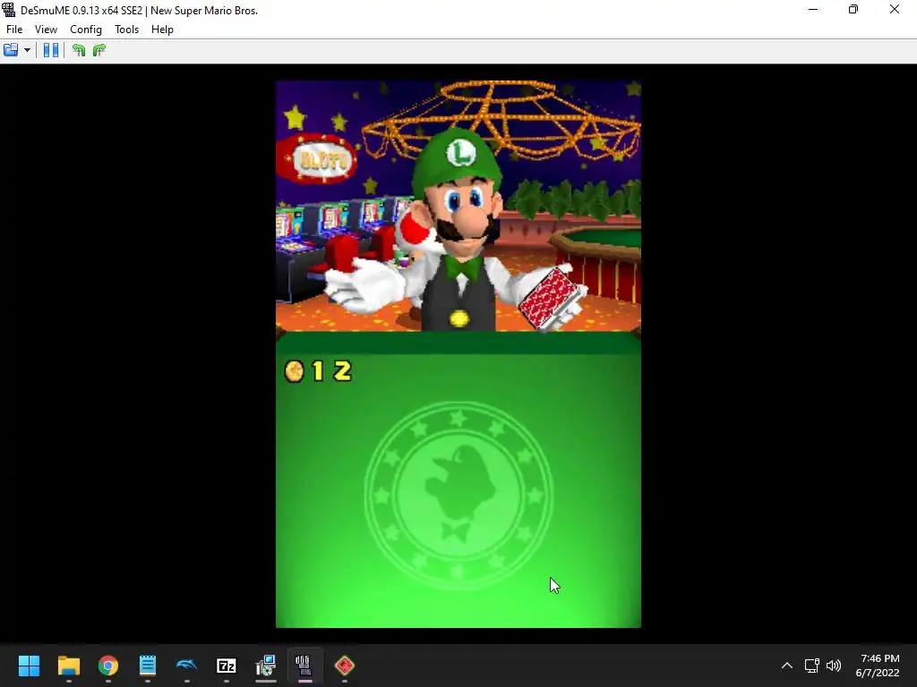Open the blue notepad app in the taskbar

148,666
